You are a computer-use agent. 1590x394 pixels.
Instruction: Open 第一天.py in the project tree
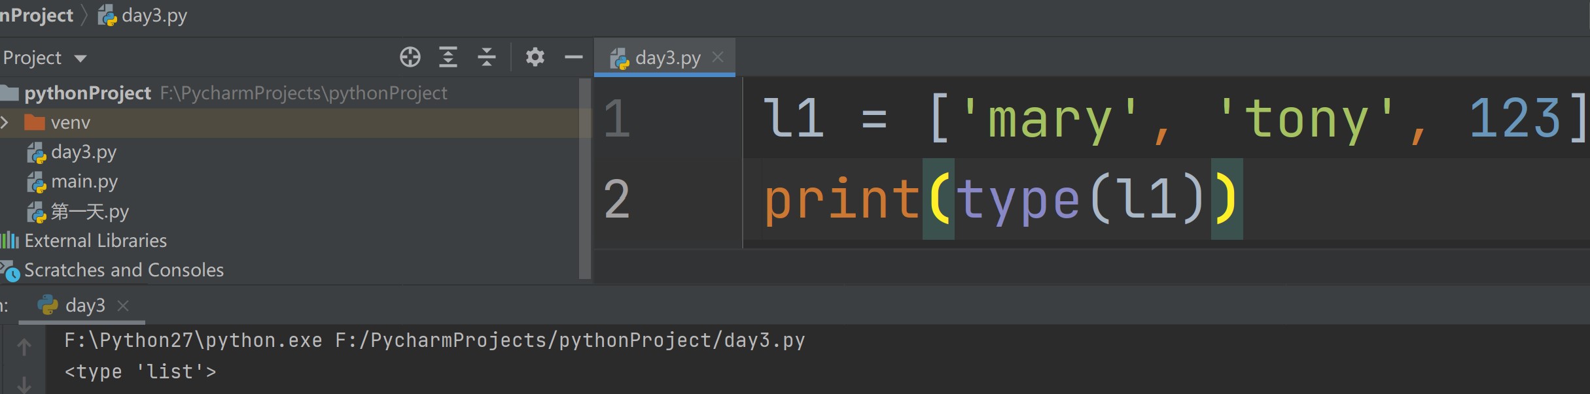90,211
